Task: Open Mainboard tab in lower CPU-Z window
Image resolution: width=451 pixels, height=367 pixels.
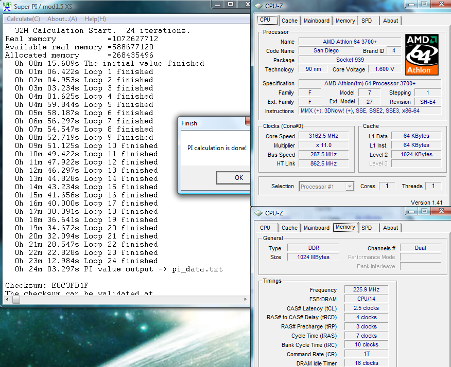Action: [x=317, y=228]
